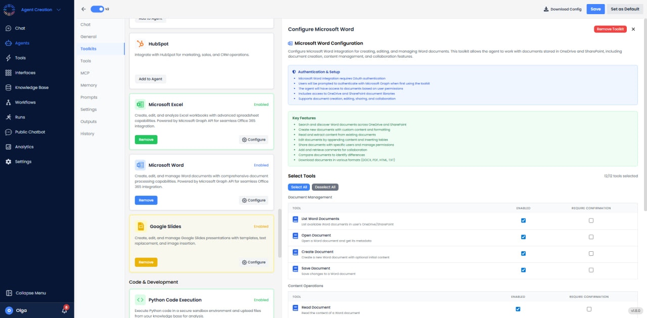Click the Save button
This screenshot has height=318, width=647.
(x=595, y=9)
